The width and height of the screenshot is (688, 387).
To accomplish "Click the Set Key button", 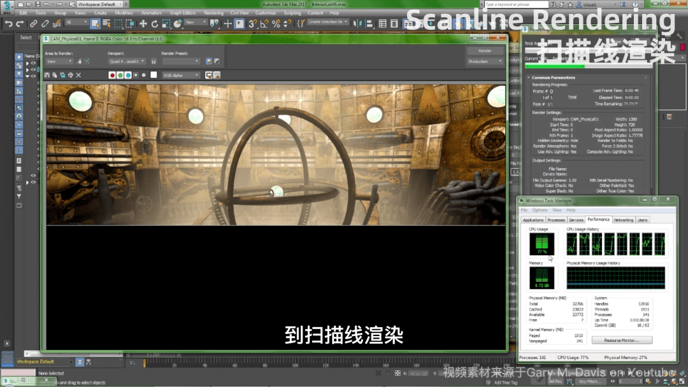I will 555,381.
